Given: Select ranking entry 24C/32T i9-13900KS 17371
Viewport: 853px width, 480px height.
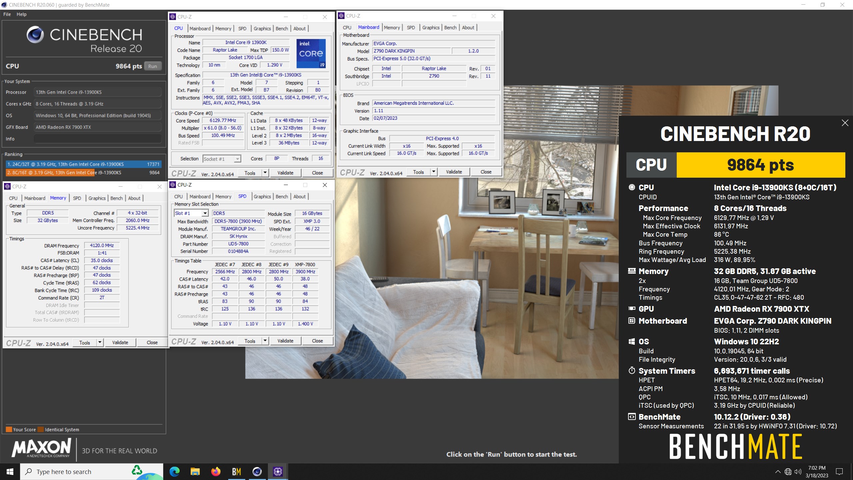Looking at the screenshot, I should [x=83, y=164].
